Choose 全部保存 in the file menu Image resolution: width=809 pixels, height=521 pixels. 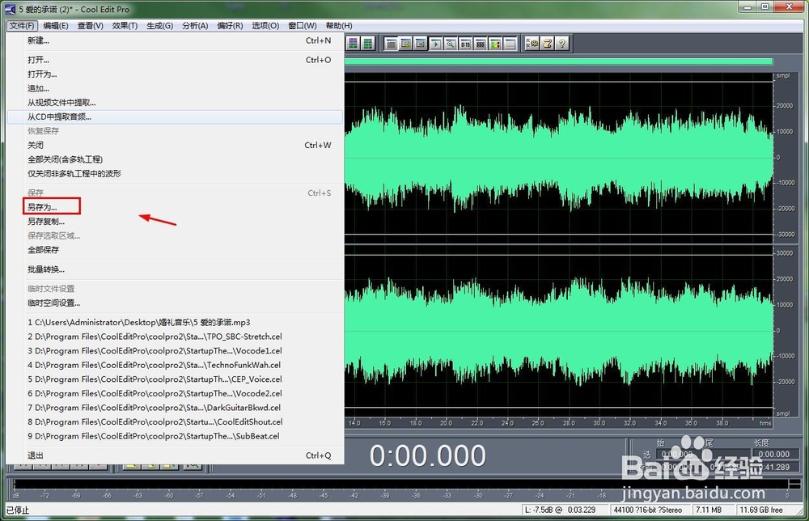point(176,250)
